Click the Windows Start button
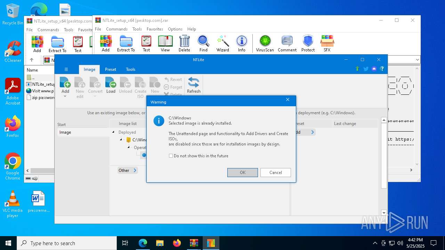 tap(8, 243)
